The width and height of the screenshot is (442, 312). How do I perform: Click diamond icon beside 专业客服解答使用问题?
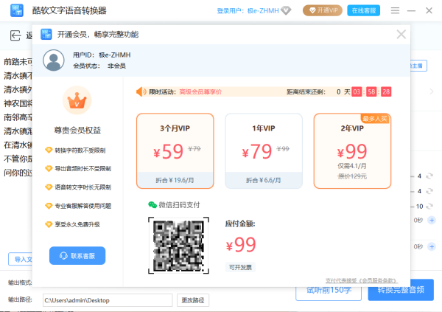[49, 206]
